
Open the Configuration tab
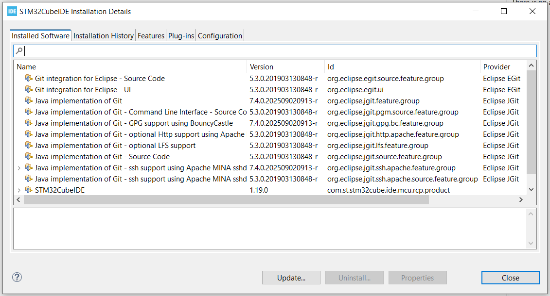pos(220,35)
